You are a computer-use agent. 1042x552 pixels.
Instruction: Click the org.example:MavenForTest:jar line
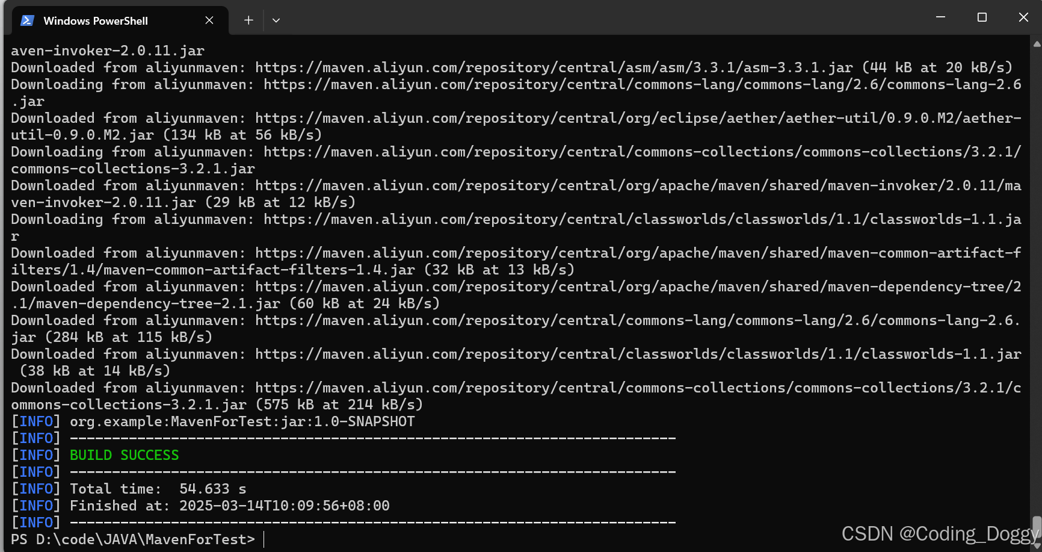241,421
